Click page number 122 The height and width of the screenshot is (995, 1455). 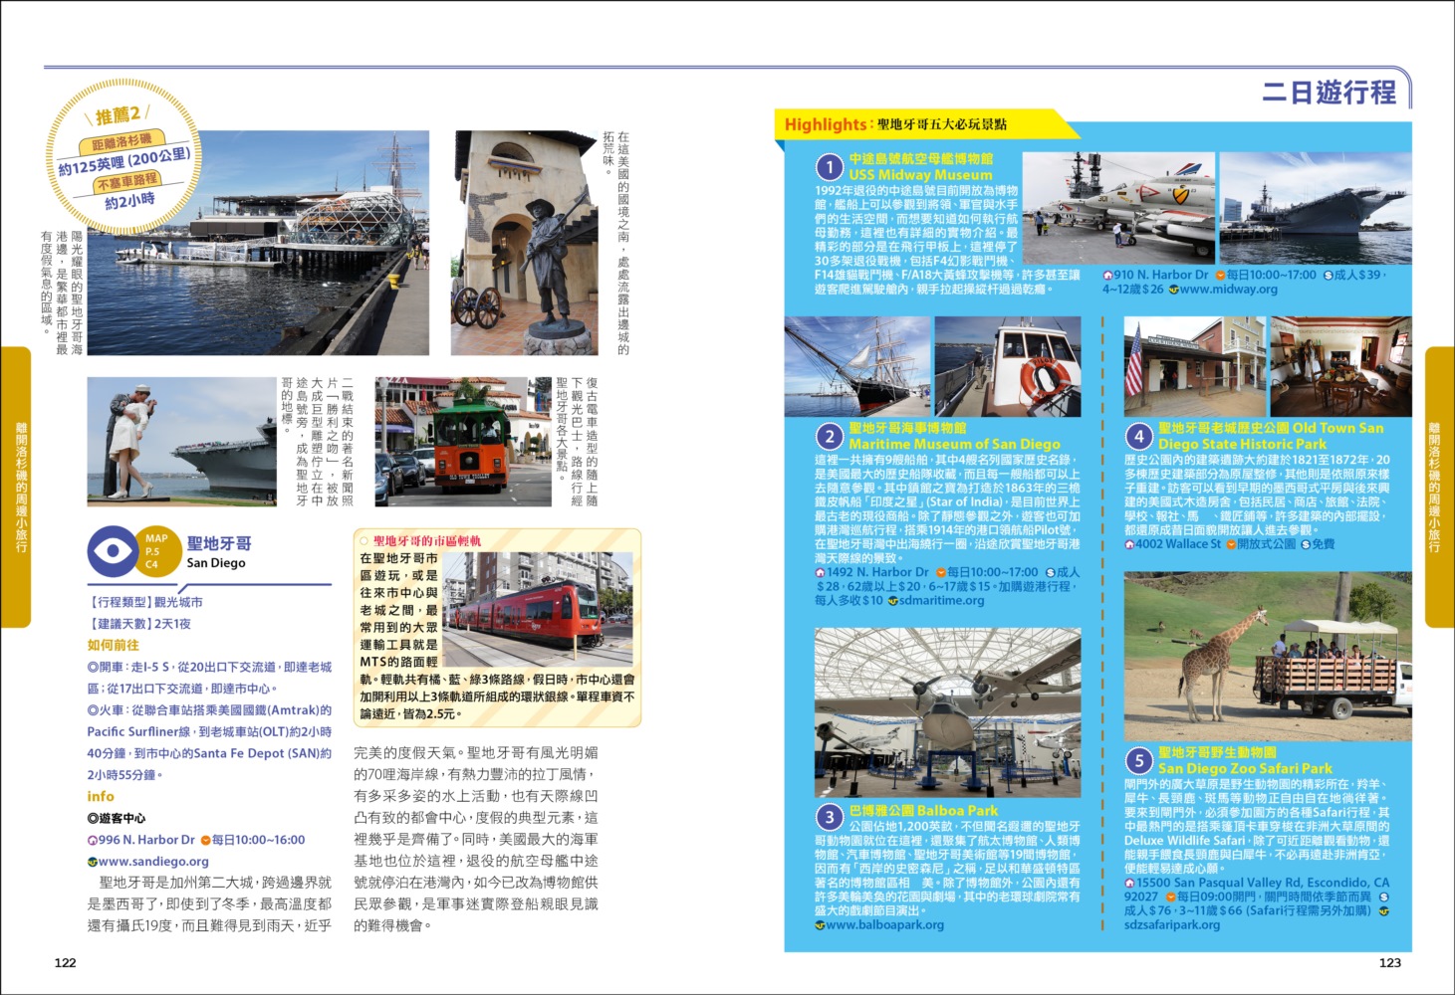[65, 962]
